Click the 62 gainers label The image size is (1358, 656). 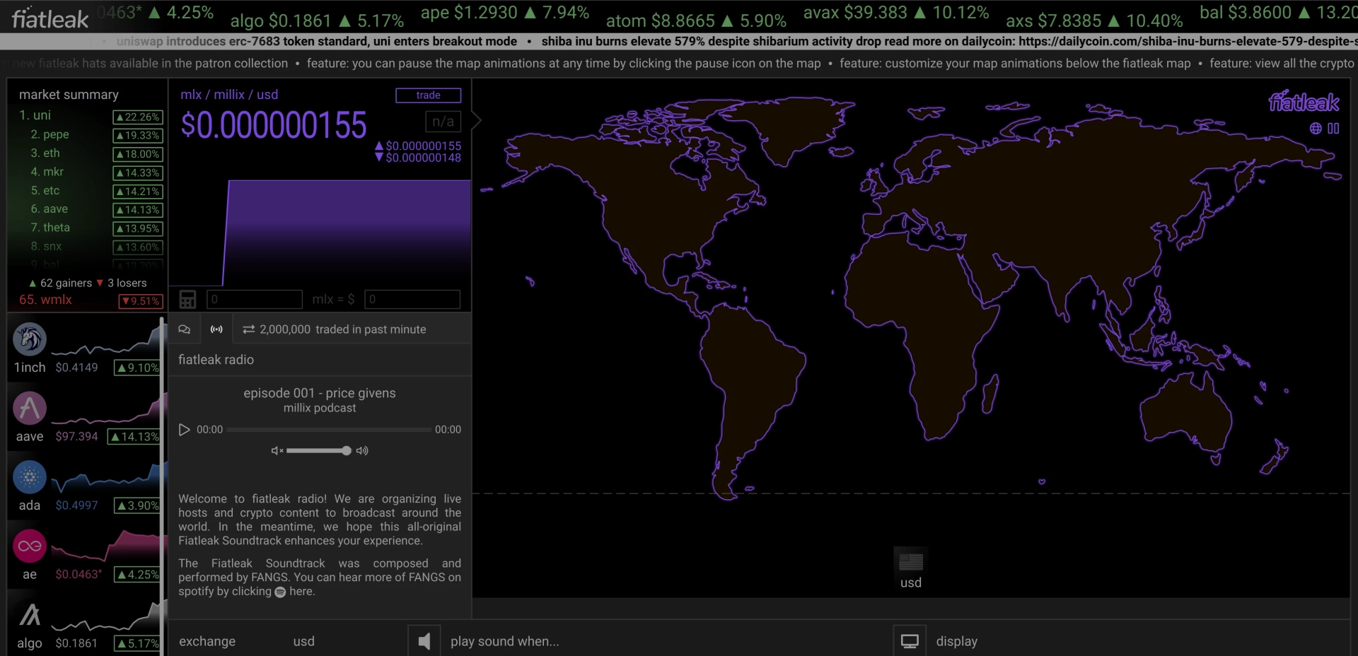(61, 283)
